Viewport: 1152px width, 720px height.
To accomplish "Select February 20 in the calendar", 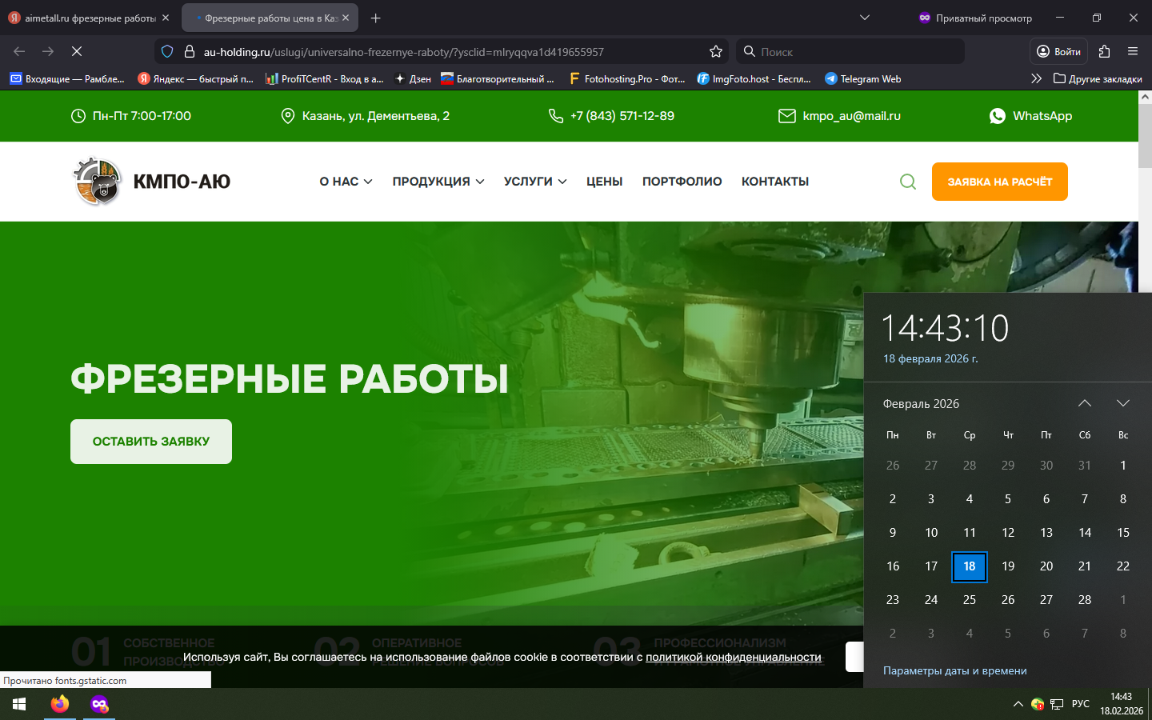I will point(1046,566).
